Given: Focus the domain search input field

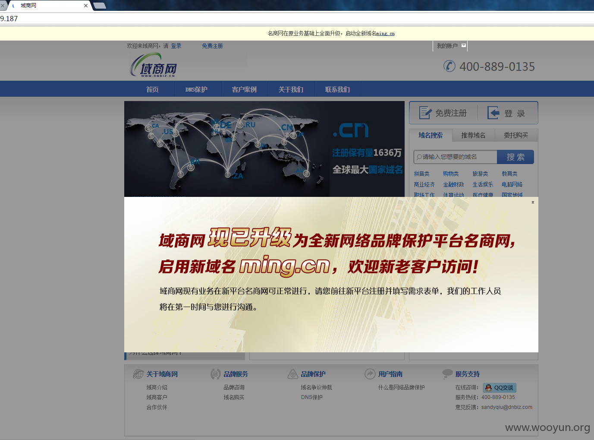Looking at the screenshot, I should click(x=456, y=157).
